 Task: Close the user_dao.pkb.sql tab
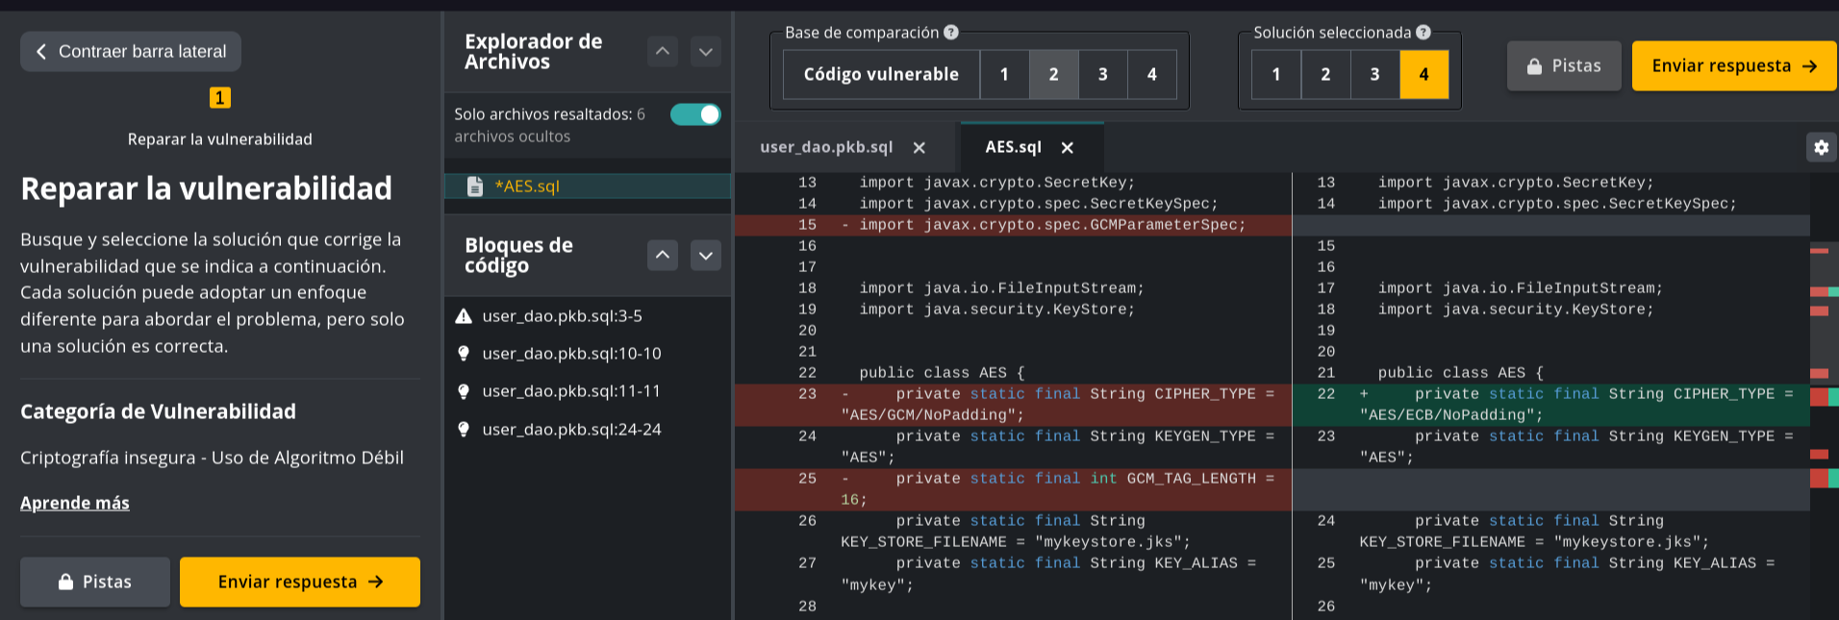tap(919, 147)
